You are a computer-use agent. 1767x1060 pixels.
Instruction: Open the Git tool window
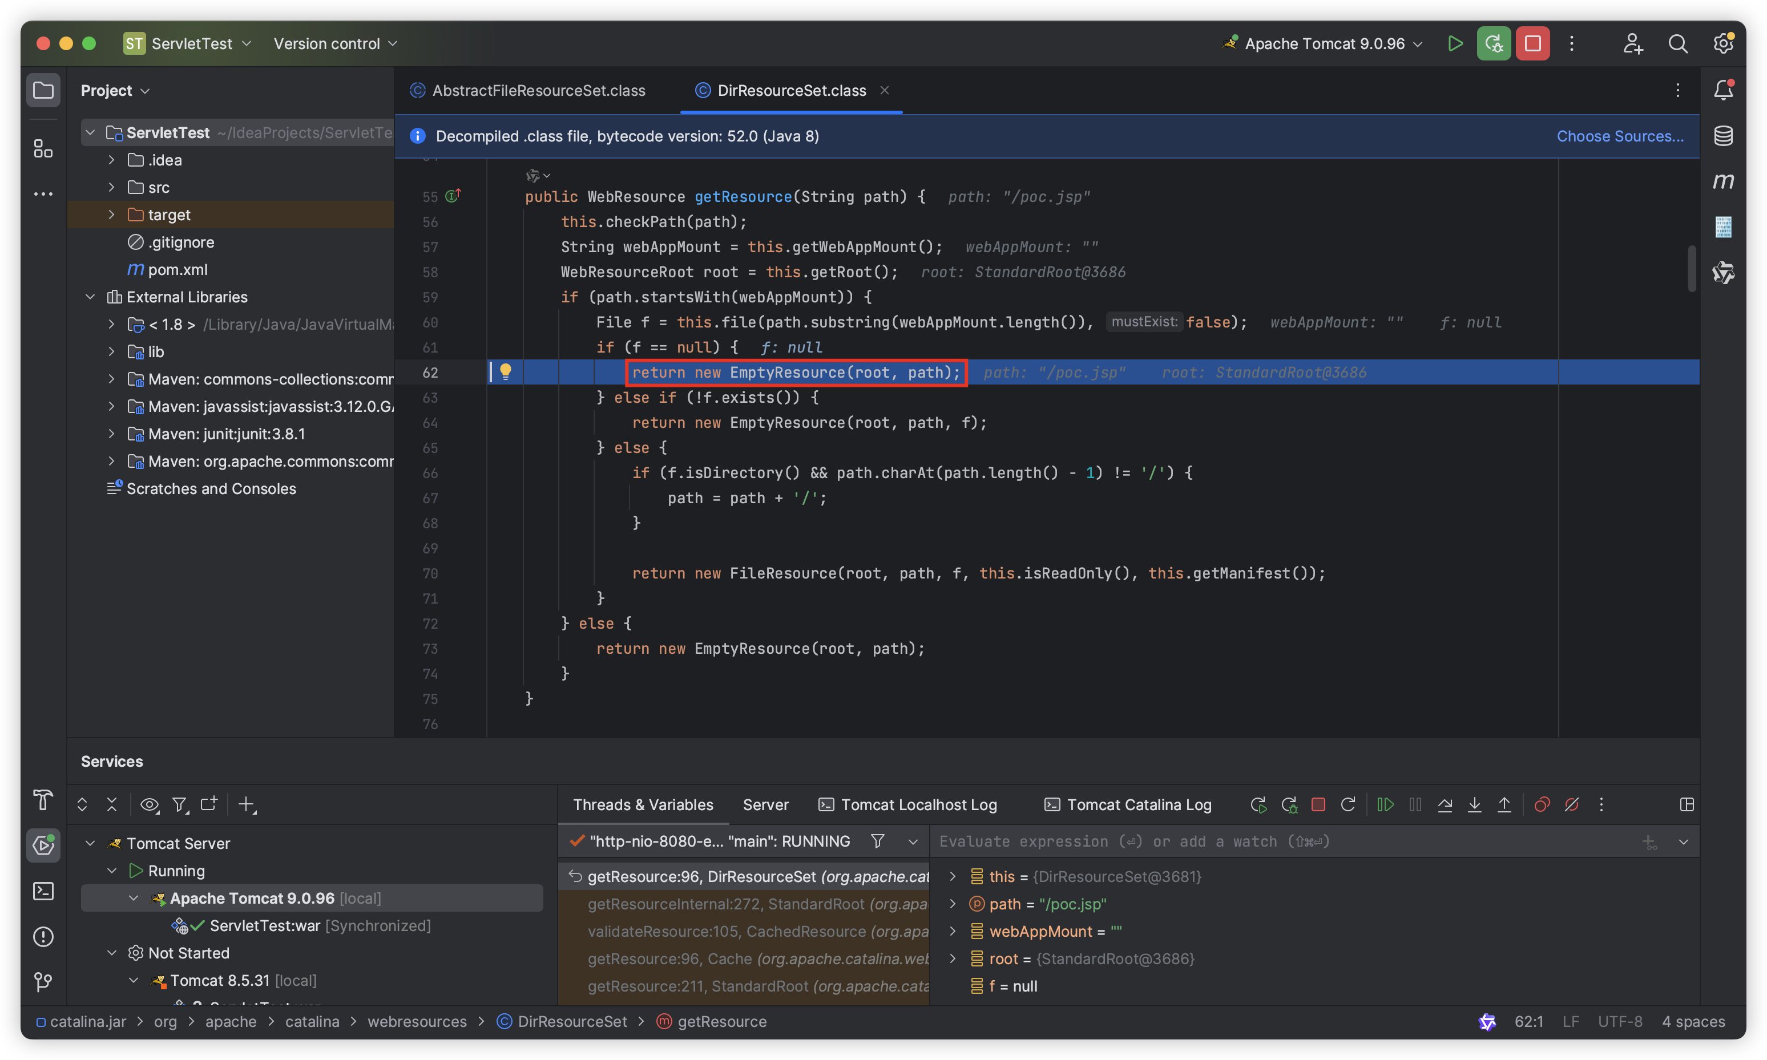43,982
